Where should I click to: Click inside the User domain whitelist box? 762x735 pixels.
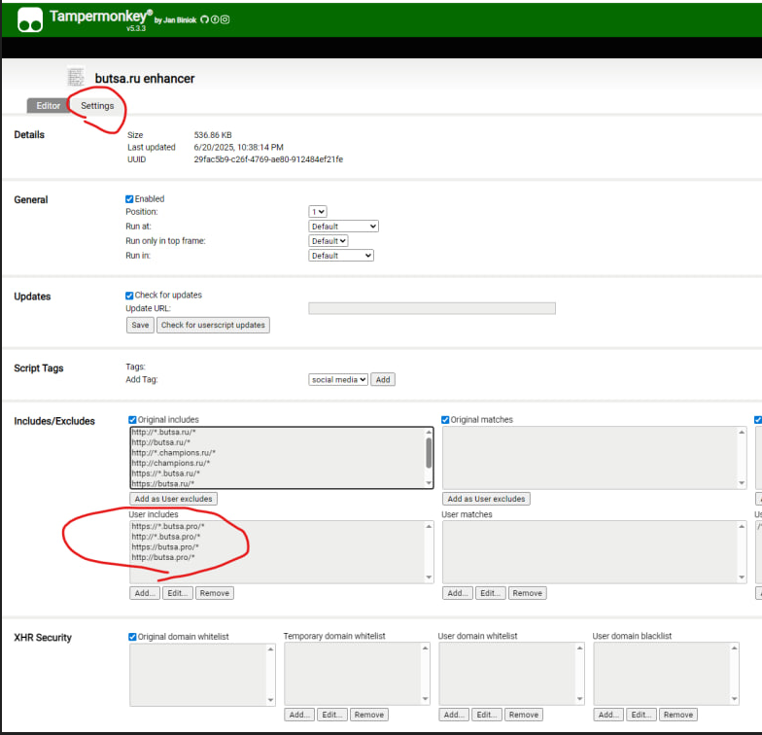(511, 674)
